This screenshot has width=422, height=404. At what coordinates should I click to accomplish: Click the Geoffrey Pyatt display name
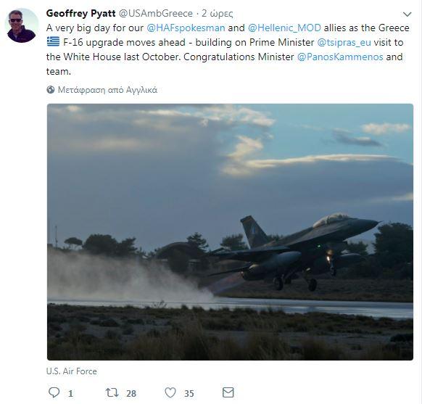pos(80,14)
